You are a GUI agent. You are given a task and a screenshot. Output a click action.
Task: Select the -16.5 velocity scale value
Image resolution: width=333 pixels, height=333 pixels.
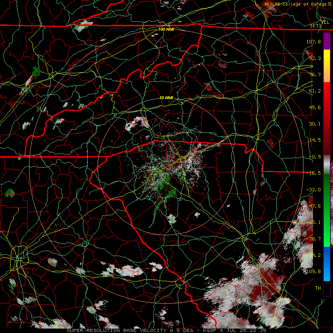313,173
